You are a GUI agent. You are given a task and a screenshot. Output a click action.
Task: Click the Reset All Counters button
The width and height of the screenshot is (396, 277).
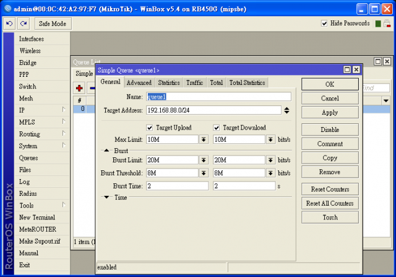tap(330, 203)
